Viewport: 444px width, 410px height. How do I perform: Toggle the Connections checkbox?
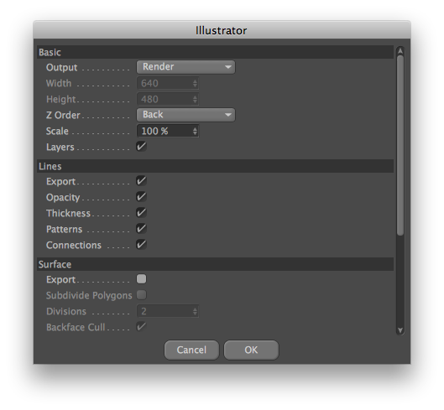(141, 245)
